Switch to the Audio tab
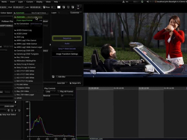This screenshot has height=140, width=187. coord(67,43)
